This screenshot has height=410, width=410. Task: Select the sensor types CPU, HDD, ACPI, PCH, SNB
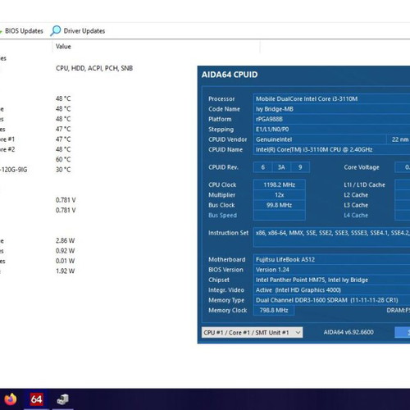pyautogui.click(x=94, y=68)
